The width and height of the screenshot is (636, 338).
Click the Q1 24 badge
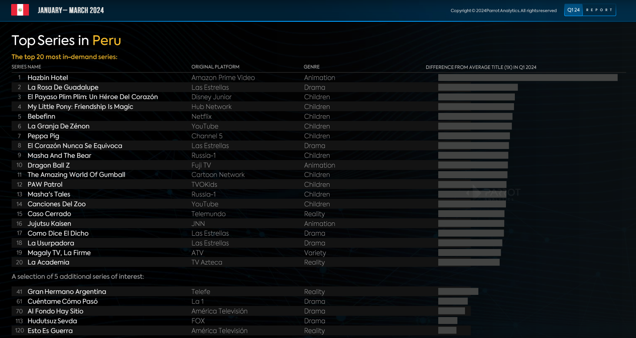coord(573,10)
